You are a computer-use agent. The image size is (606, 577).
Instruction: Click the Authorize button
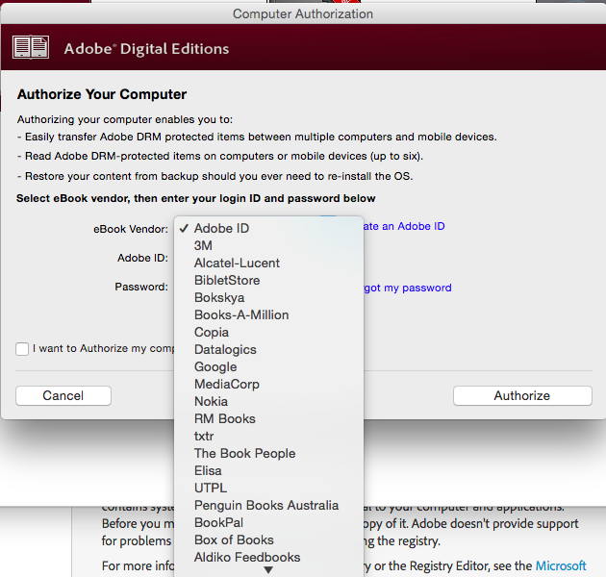tap(522, 396)
